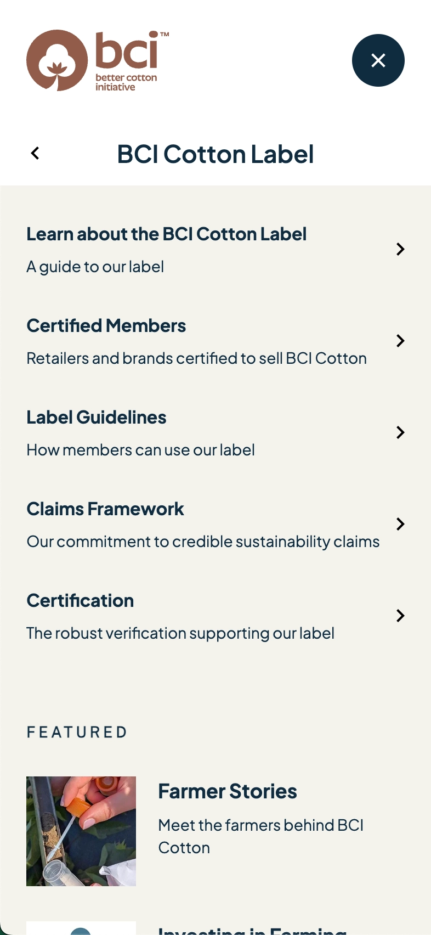Open the Certified Members menu item
Image resolution: width=431 pixels, height=935 pixels.
tap(106, 326)
